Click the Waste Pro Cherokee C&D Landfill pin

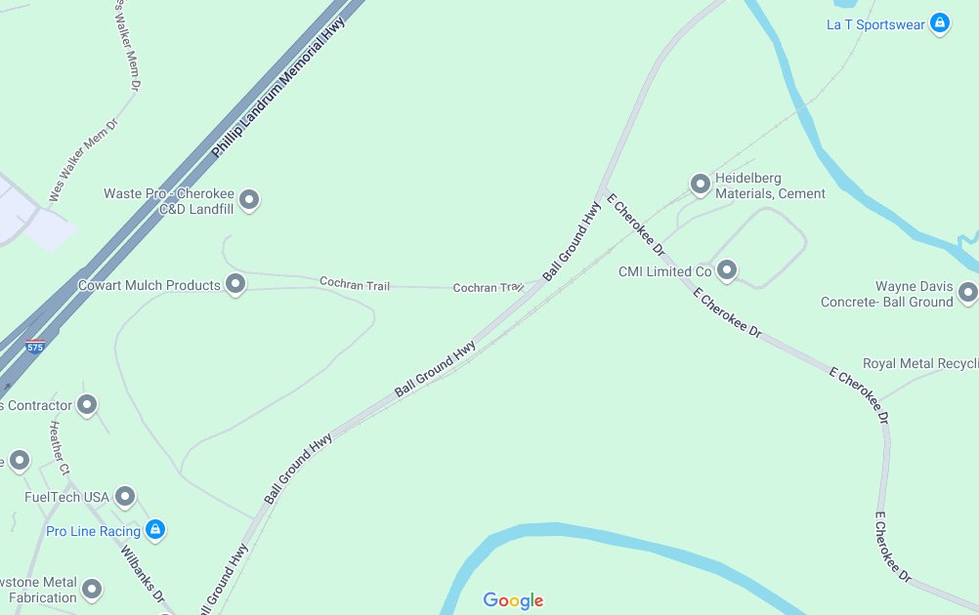(x=249, y=200)
